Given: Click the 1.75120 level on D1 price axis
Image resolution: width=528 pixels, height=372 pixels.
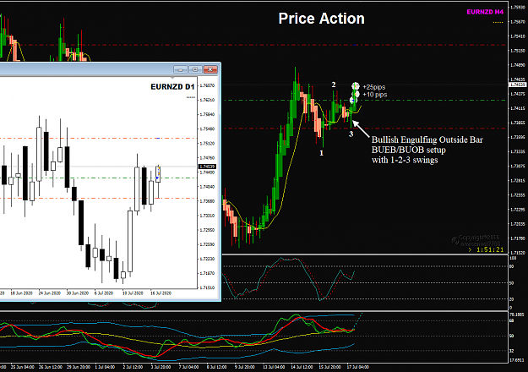Looking at the screenshot, I should (x=208, y=144).
